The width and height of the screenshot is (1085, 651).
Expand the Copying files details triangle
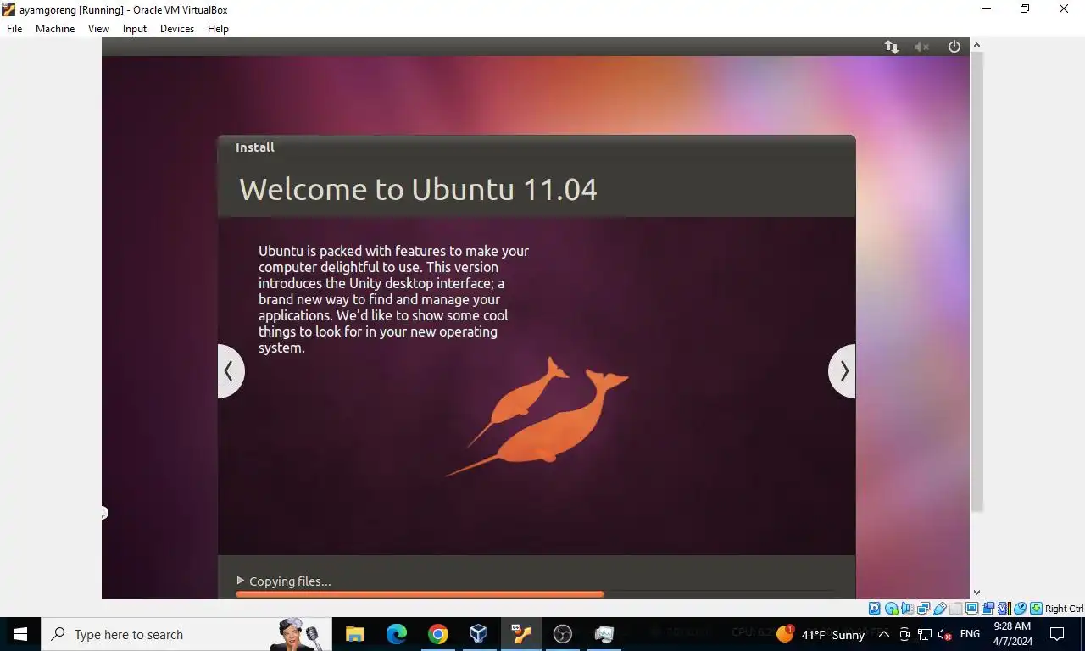(241, 581)
